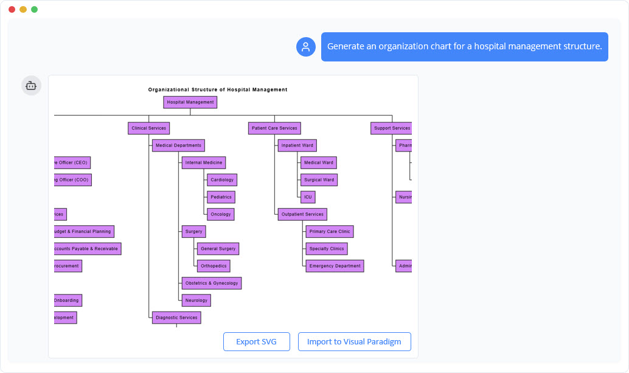This screenshot has height=373, width=629.
Task: Click Import to Visual Paradigm
Action: (x=355, y=341)
